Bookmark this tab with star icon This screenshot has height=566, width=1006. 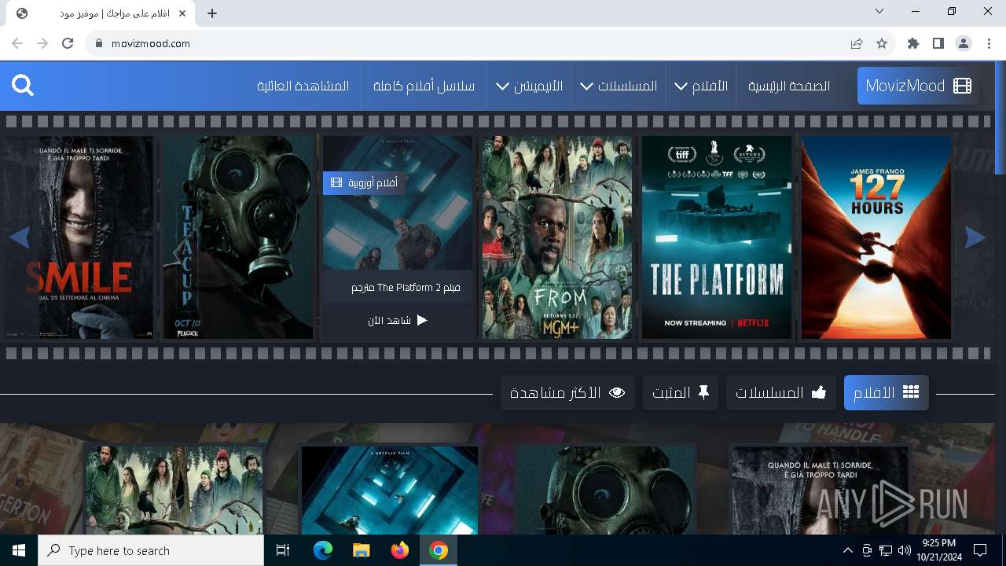pos(882,43)
